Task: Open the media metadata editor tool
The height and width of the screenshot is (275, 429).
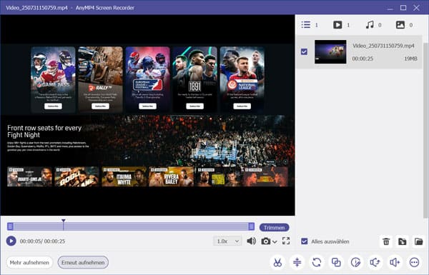Action: tap(355, 262)
